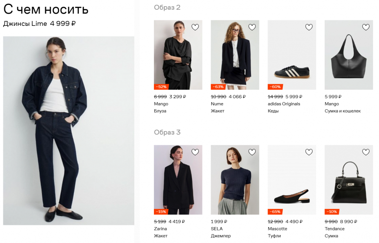Screen dimensions: 379x243
Task: Select the SELA Джемпер title
Action: (221, 236)
